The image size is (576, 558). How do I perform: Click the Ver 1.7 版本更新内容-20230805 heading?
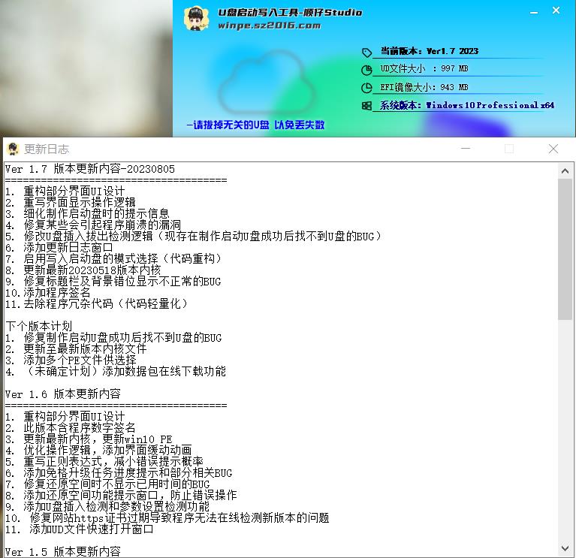coord(90,169)
